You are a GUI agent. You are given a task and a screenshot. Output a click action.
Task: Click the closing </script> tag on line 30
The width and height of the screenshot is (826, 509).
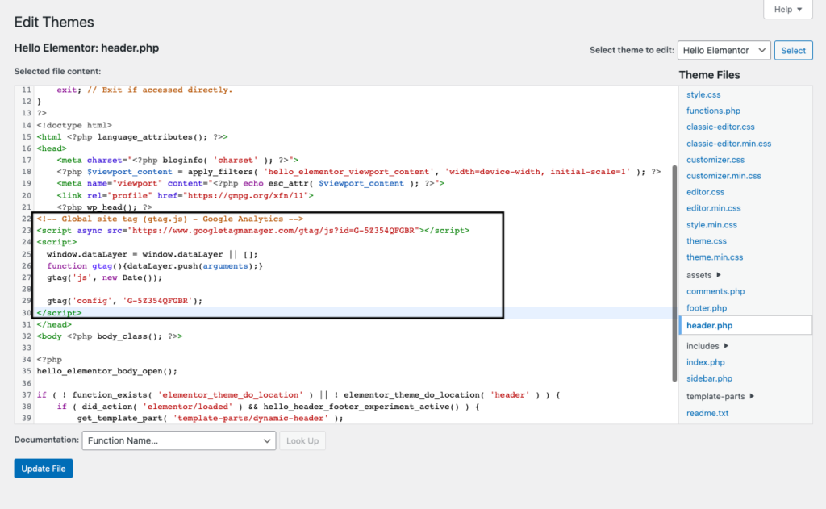click(59, 313)
